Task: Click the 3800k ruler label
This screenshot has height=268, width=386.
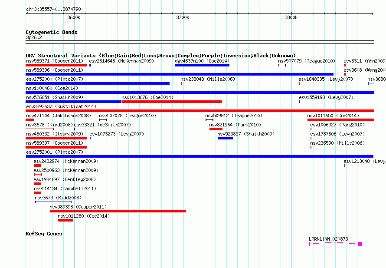Action: 291,17
